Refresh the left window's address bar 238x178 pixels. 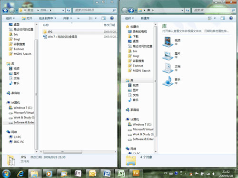point(69,10)
